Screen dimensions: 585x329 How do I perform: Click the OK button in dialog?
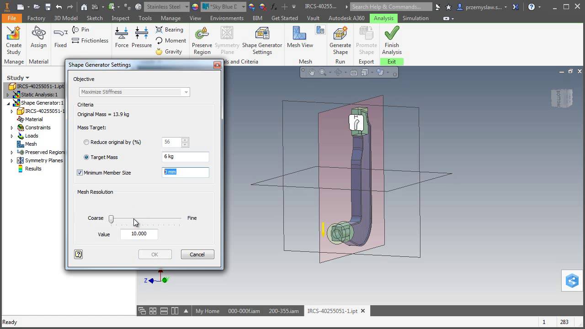tap(155, 255)
